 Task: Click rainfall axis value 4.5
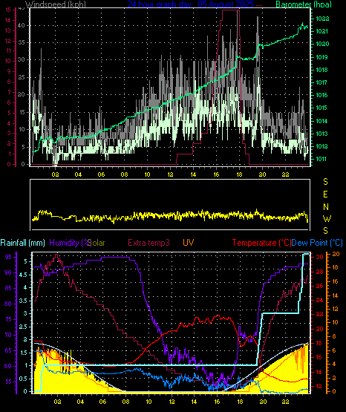(x=22, y=275)
